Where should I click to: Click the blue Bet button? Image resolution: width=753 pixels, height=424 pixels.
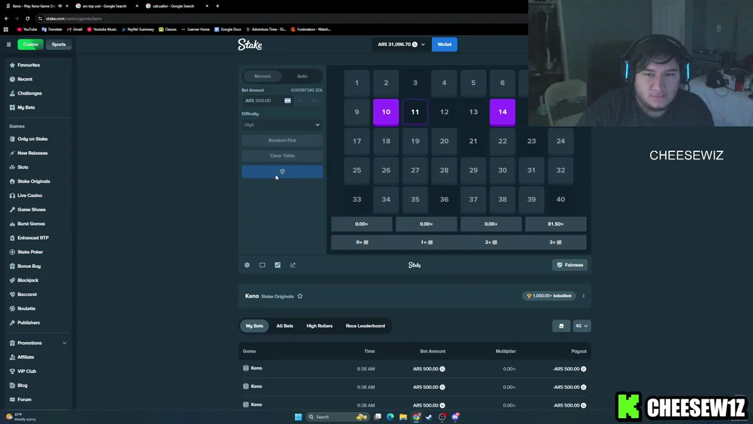click(x=282, y=171)
